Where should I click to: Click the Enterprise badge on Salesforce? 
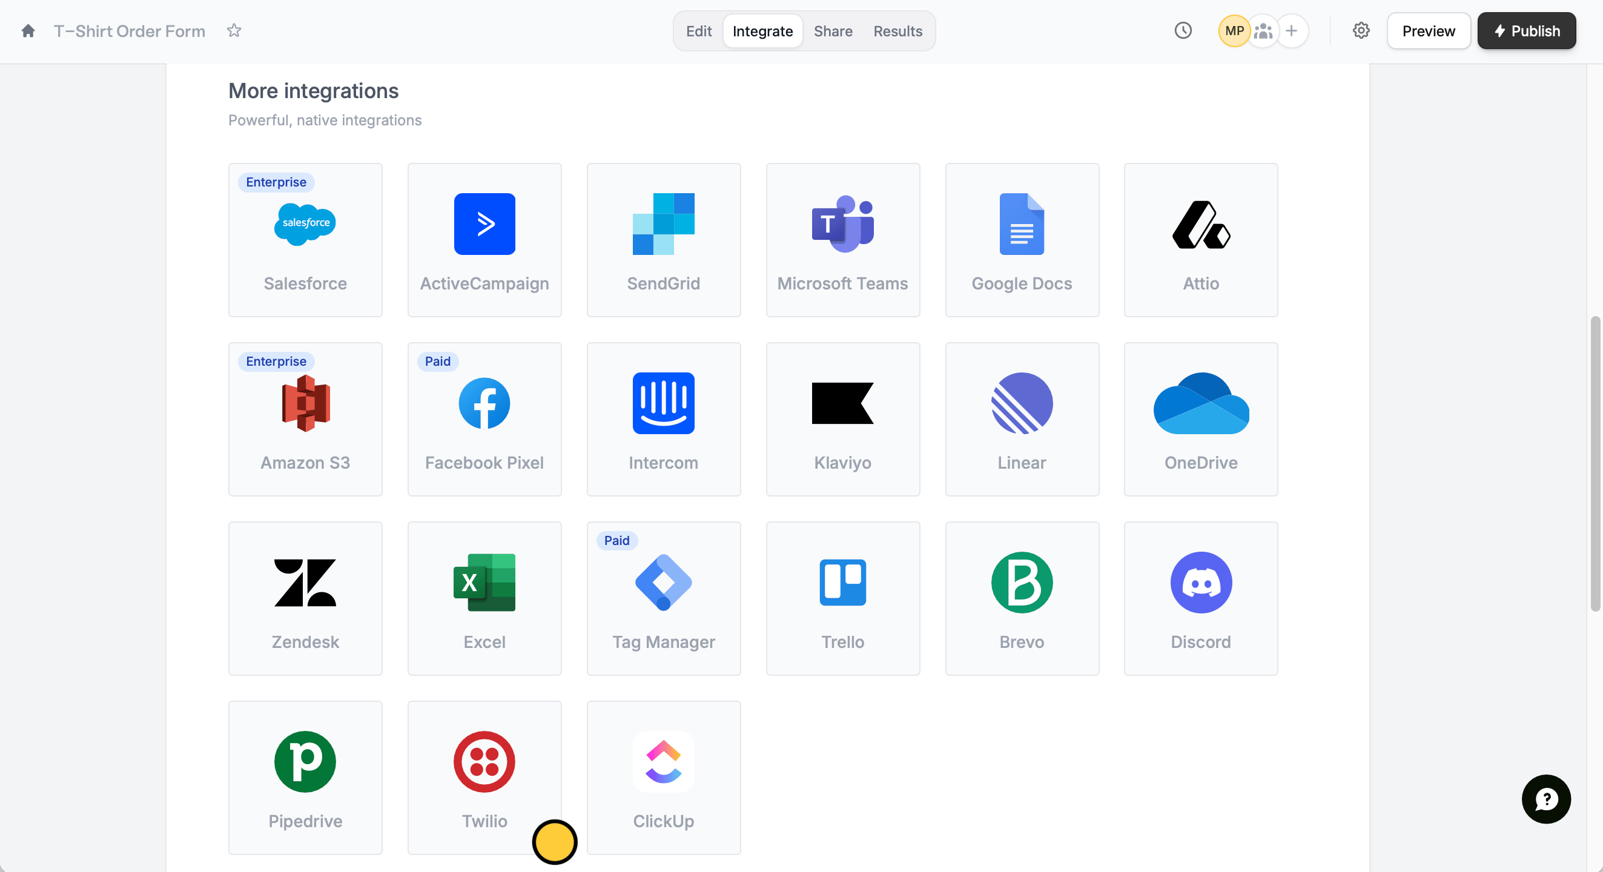tap(276, 182)
